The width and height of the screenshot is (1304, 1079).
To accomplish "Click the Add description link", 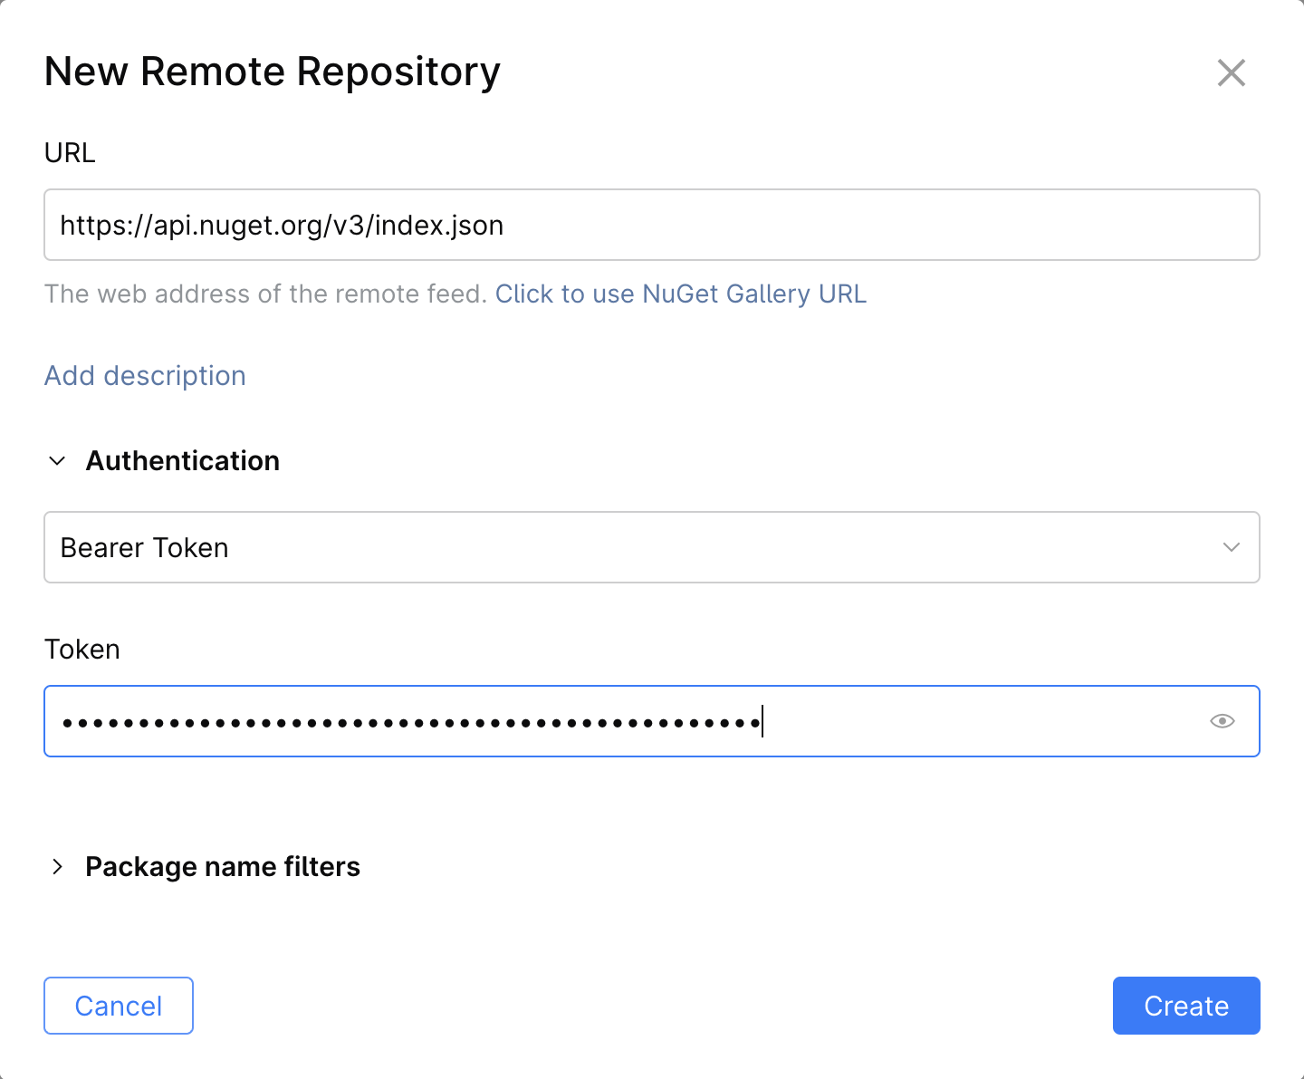I will pyautogui.click(x=145, y=375).
